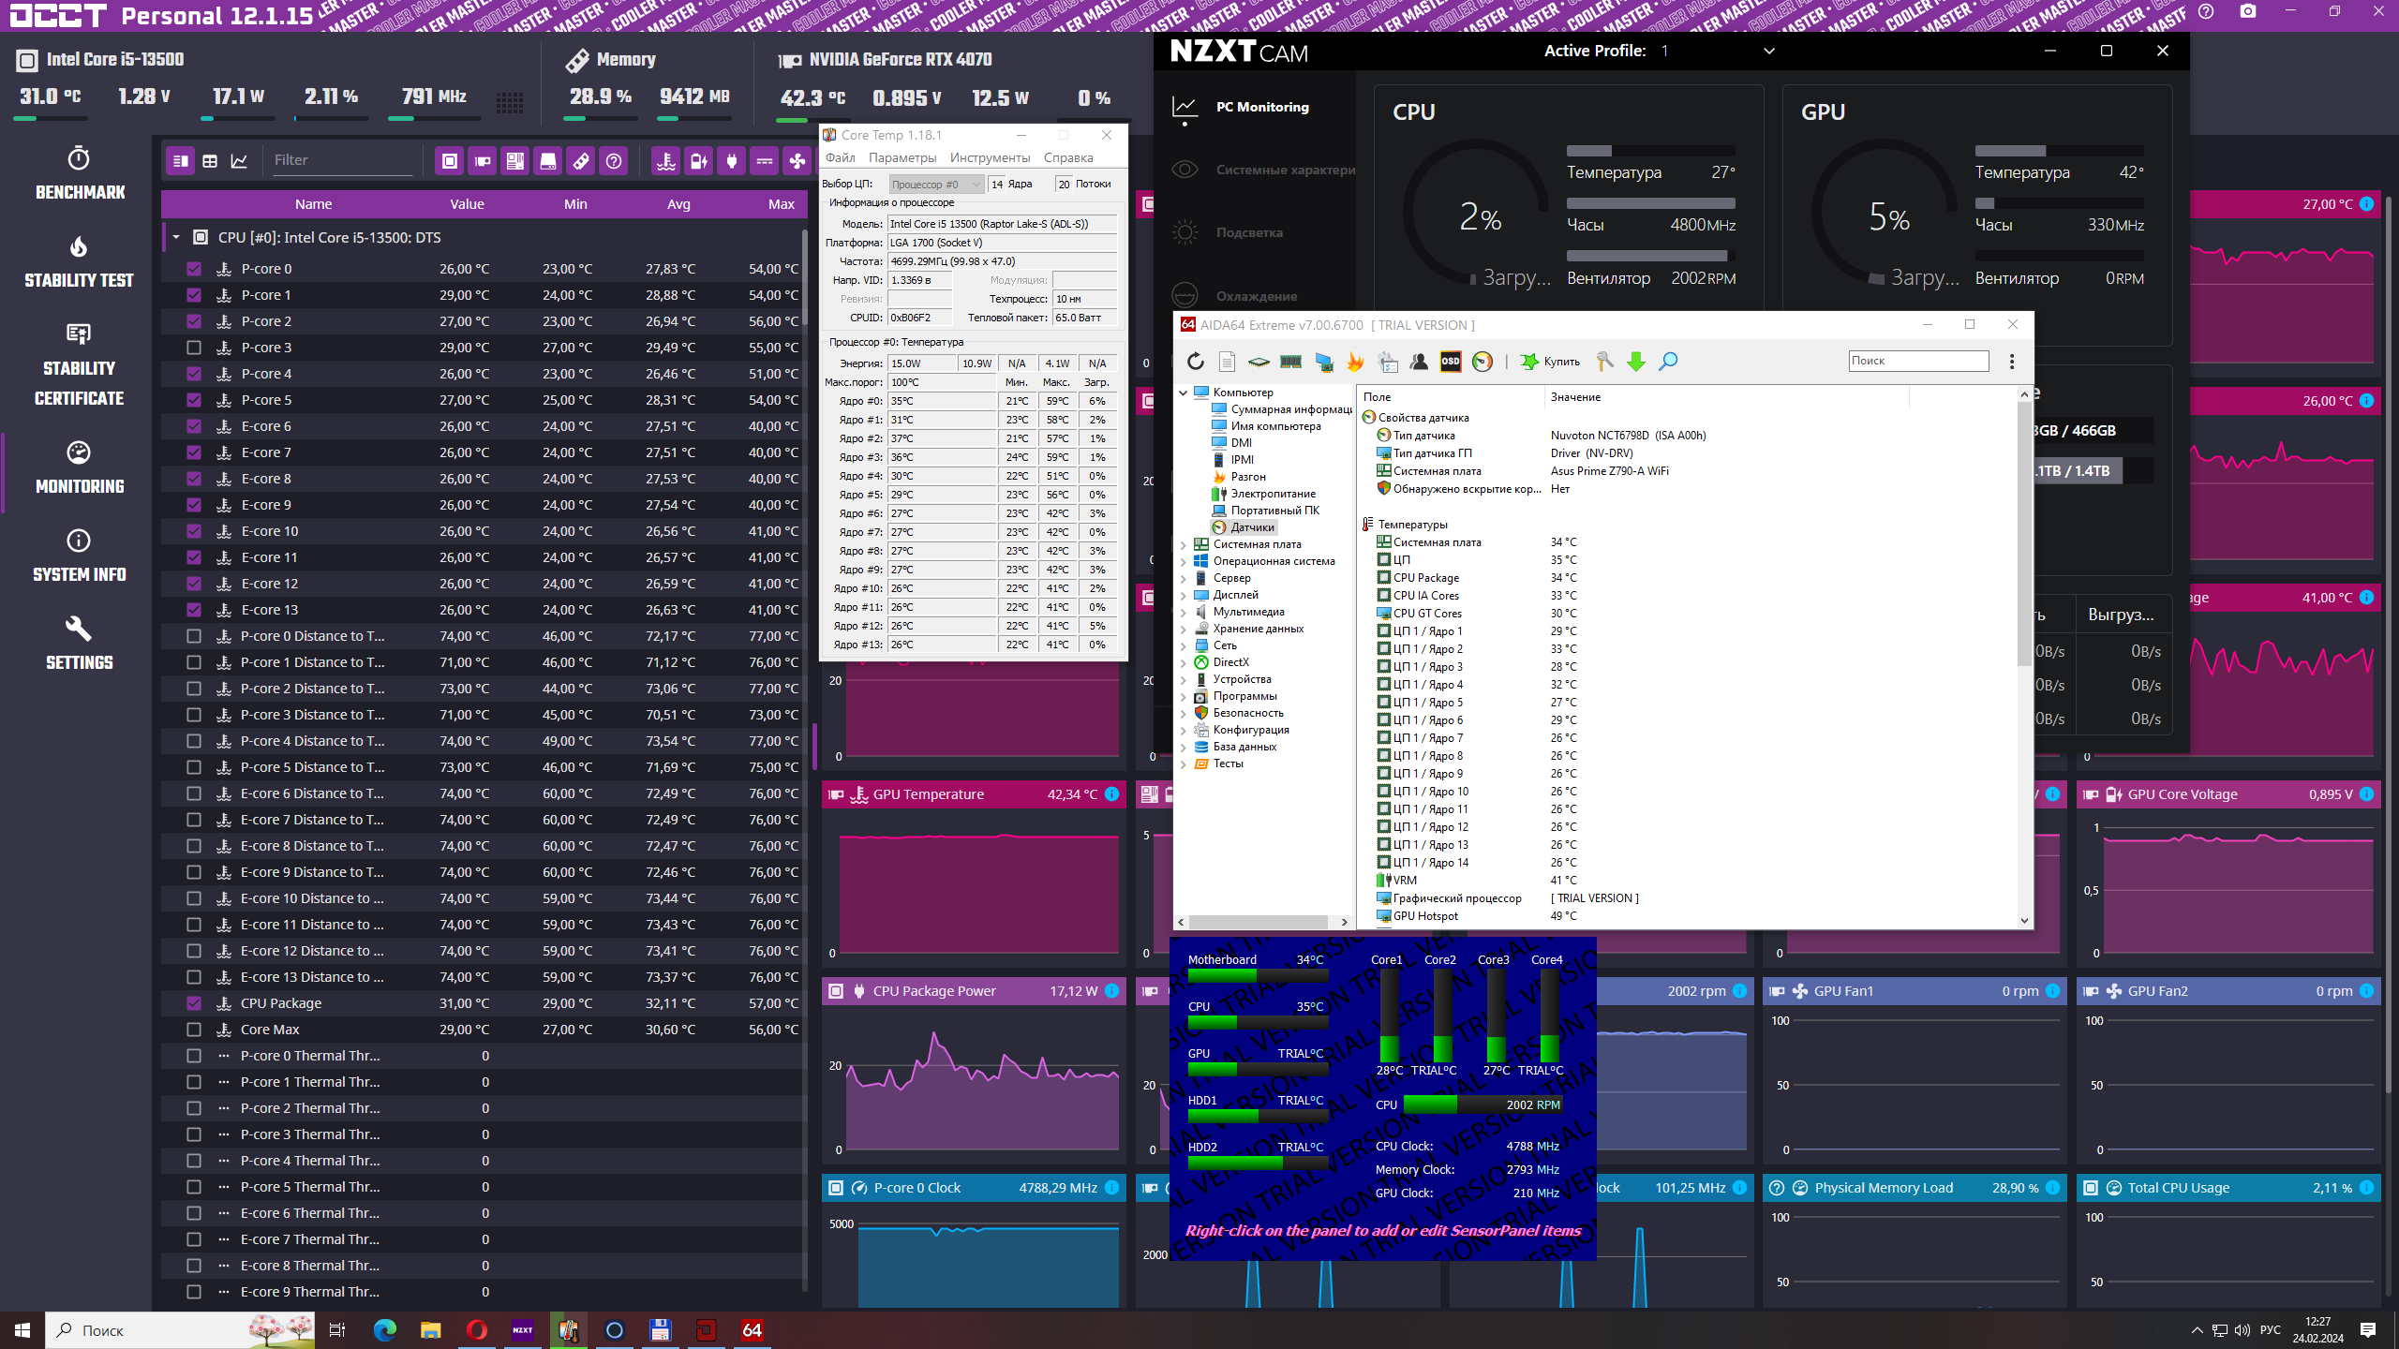Click the Купить button in AIDA64
This screenshot has width=2399, height=1349.
1551,362
